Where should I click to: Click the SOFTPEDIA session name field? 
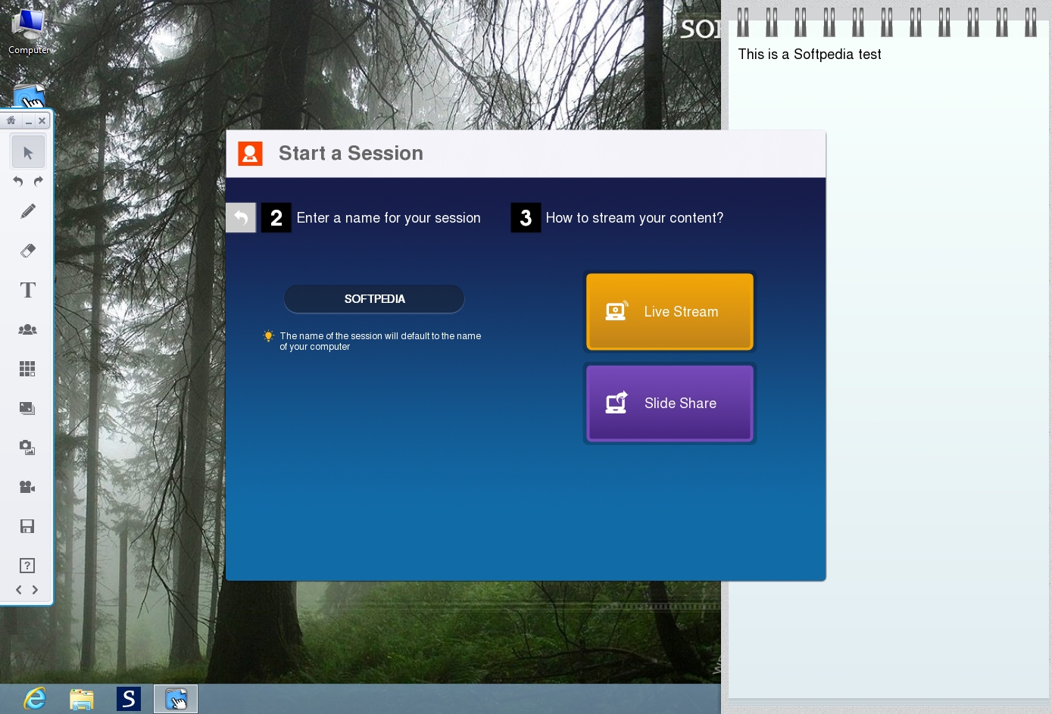[x=374, y=298]
